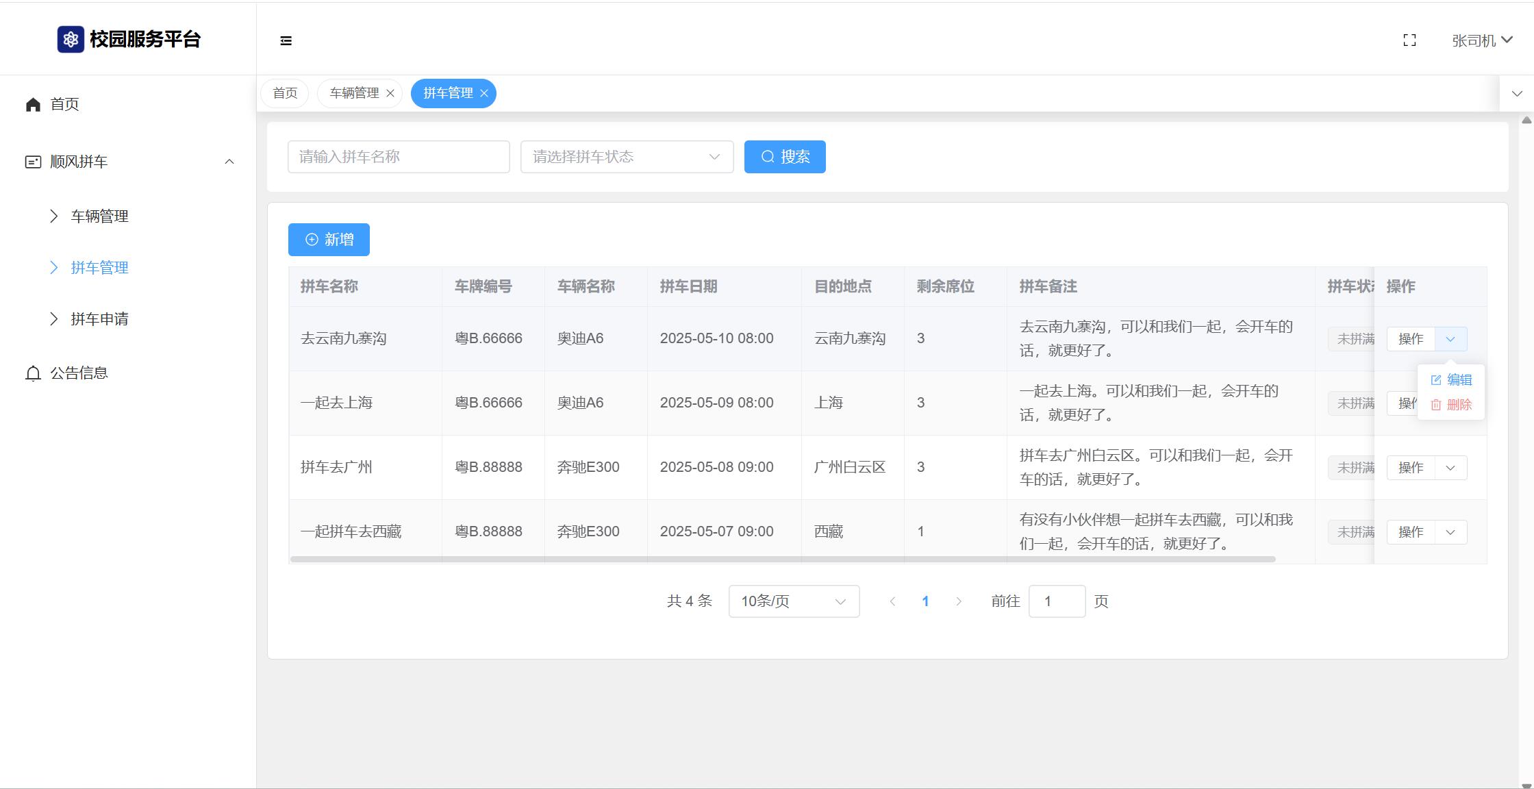The height and width of the screenshot is (789, 1534).
Task: Open the 10条/页 page size selector
Action: coord(794,601)
